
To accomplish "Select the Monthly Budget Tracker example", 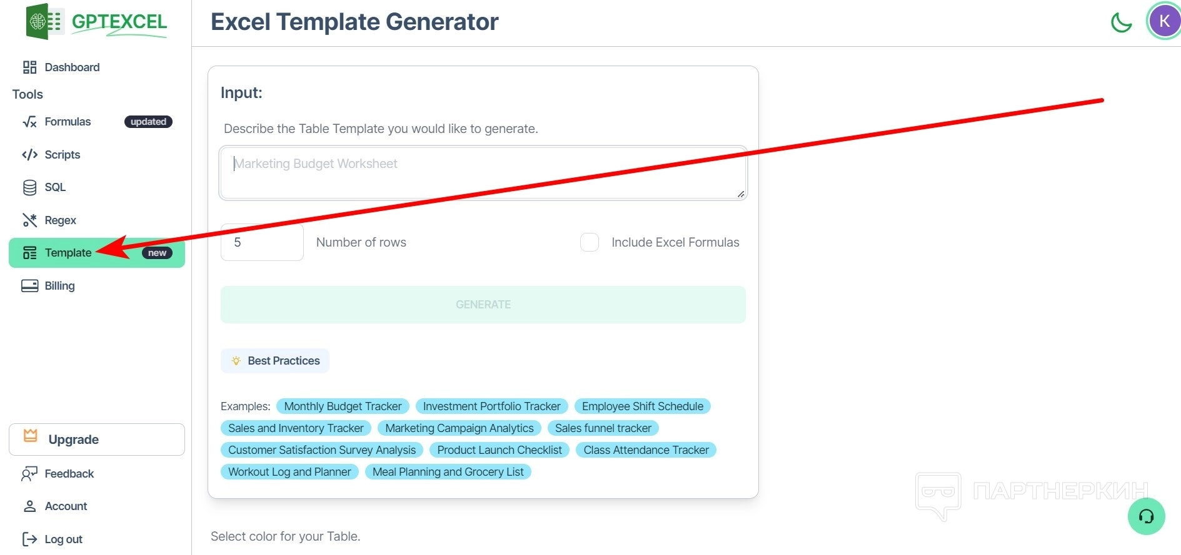I will (343, 406).
